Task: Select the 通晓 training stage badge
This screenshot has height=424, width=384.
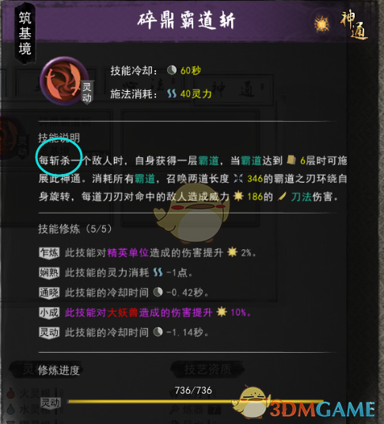Action: click(49, 293)
